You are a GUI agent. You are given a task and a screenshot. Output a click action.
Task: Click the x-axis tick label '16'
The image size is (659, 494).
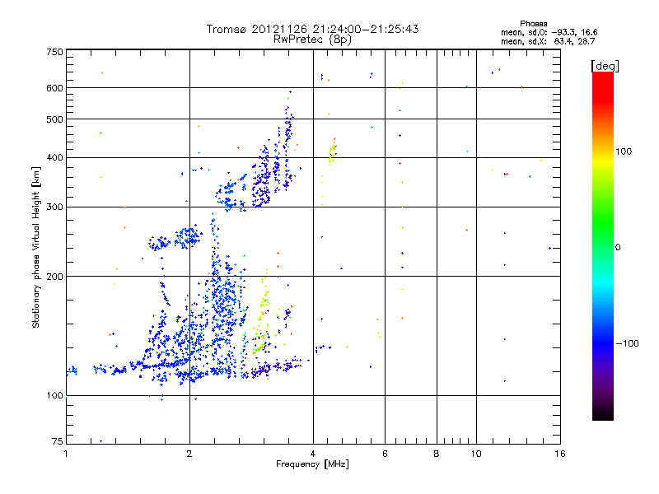pos(560,454)
